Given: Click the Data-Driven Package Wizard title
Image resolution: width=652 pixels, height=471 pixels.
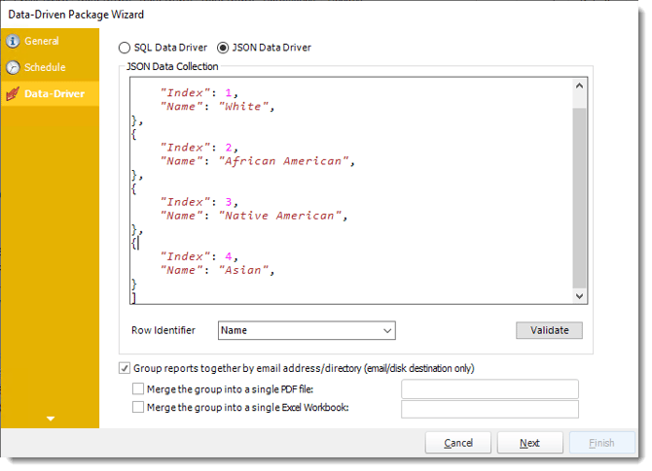Looking at the screenshot, I should coord(76,15).
